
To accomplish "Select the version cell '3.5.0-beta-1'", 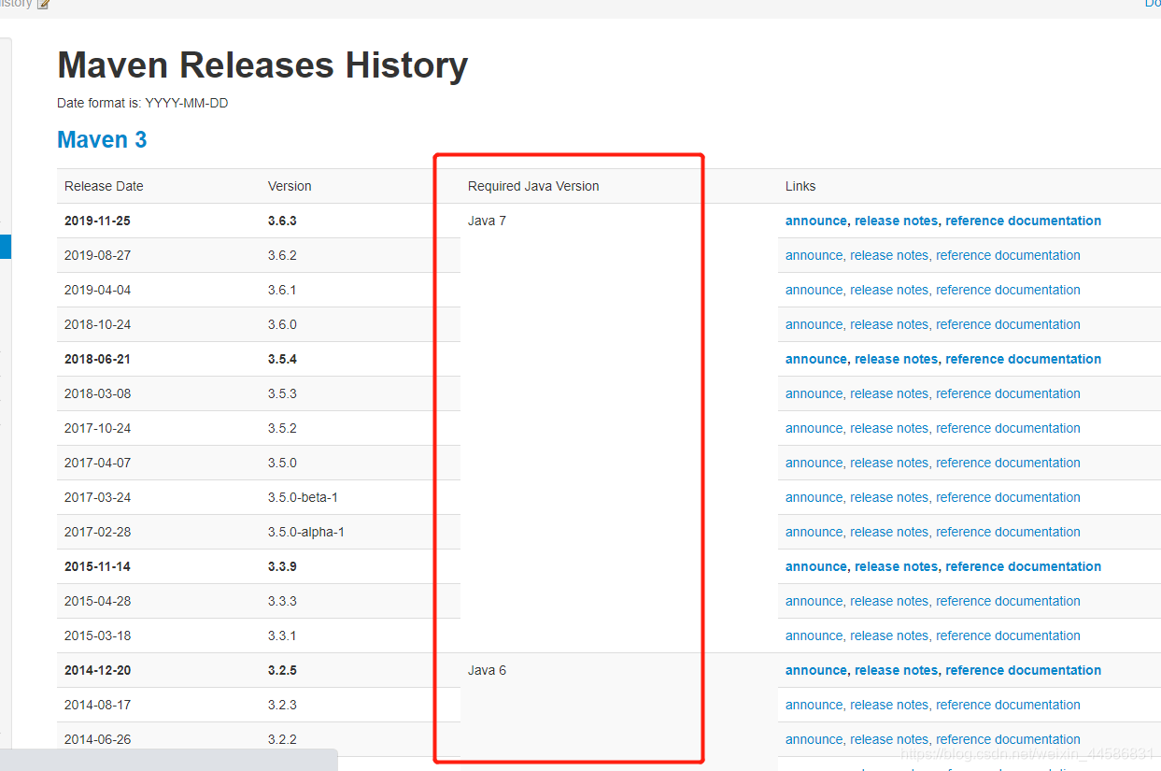I will [x=303, y=498].
